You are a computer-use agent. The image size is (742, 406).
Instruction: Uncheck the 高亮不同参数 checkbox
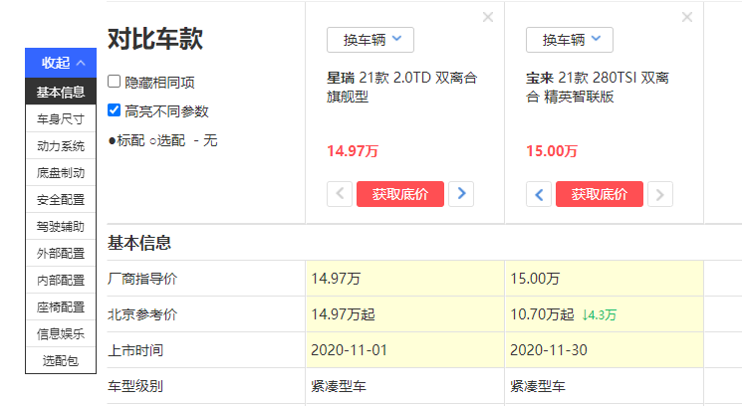tap(115, 111)
